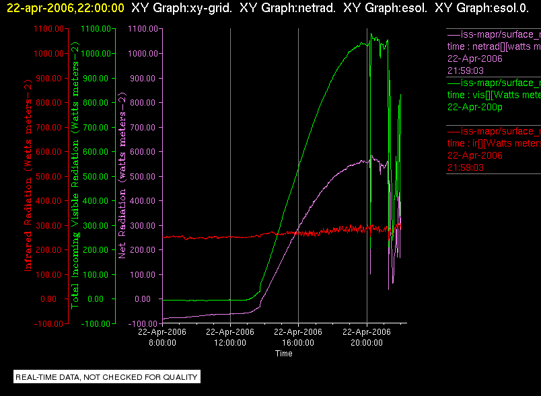This screenshot has height=396, width=541.
Task: Click the violet axis value 300.00
Action: click(x=143, y=226)
